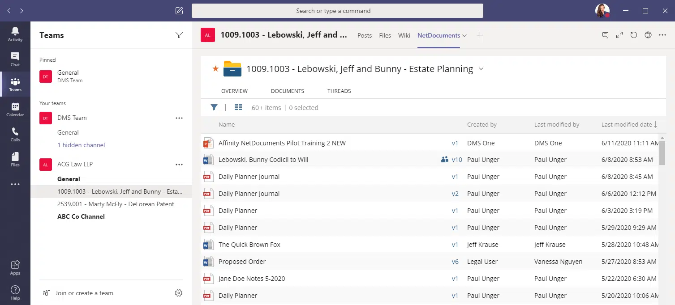Show the 1 hidden channel link
Image resolution: width=675 pixels, height=305 pixels.
click(81, 145)
